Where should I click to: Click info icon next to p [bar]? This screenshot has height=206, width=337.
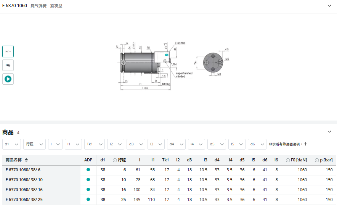pyautogui.click(x=316, y=160)
